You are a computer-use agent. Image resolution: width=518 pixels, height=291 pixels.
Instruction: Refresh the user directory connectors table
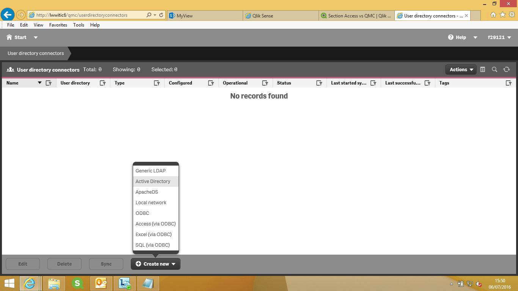pyautogui.click(x=506, y=69)
